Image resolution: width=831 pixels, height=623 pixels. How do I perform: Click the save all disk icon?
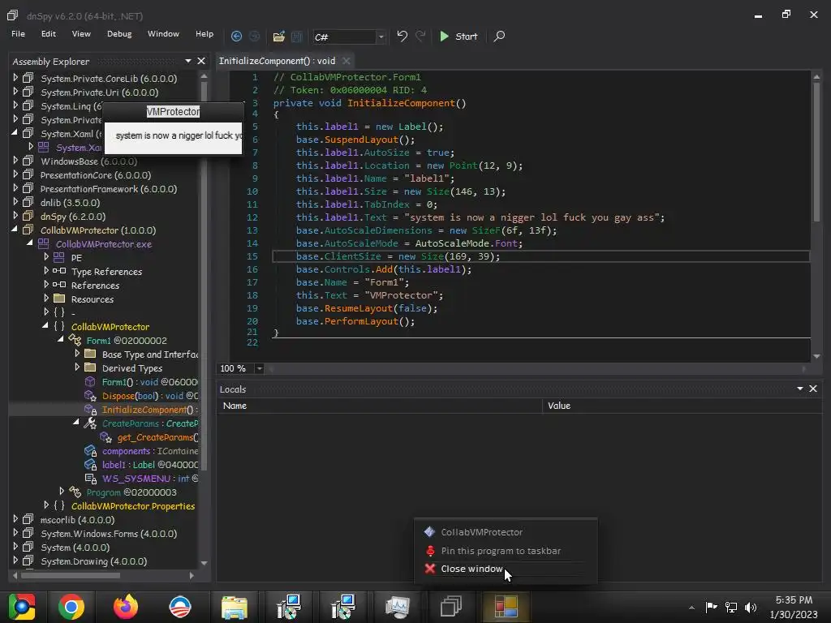pos(297,36)
